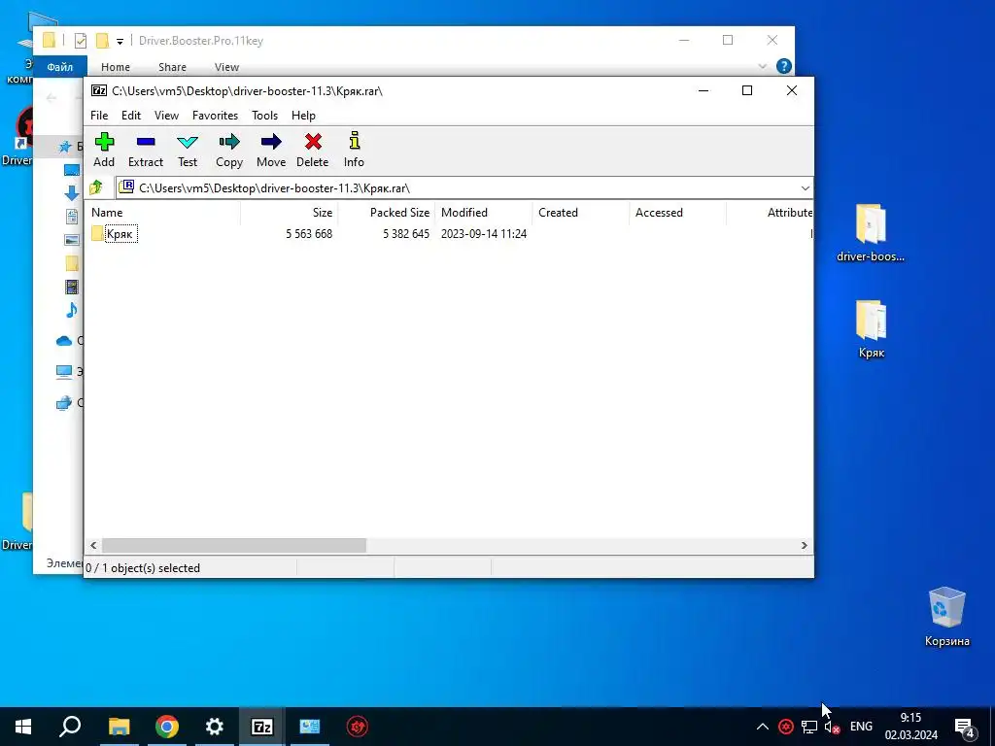Sort by the Modified column header

coord(484,213)
